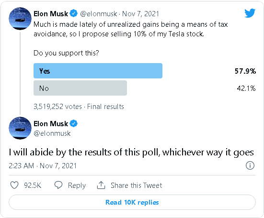Click the 92.5K likes count
Viewport: 264px width, 218px height.
(33, 185)
